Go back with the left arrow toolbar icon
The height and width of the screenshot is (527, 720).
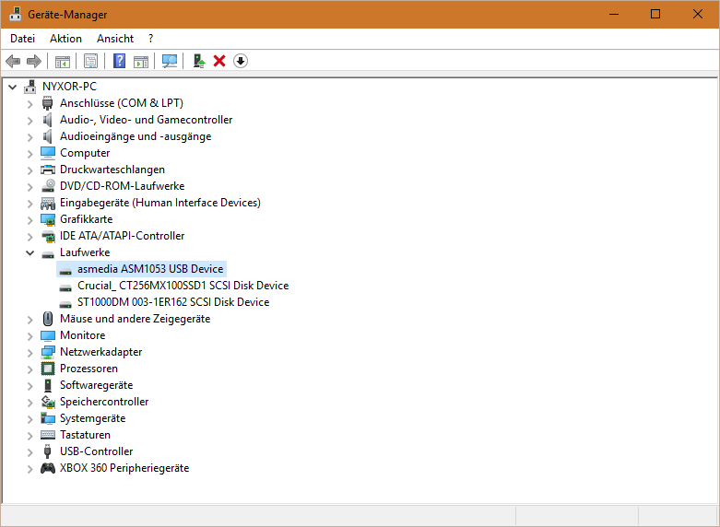click(x=13, y=61)
